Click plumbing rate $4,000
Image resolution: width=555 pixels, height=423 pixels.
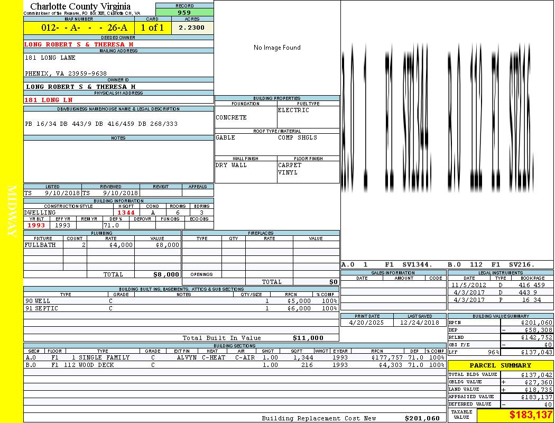click(x=121, y=245)
